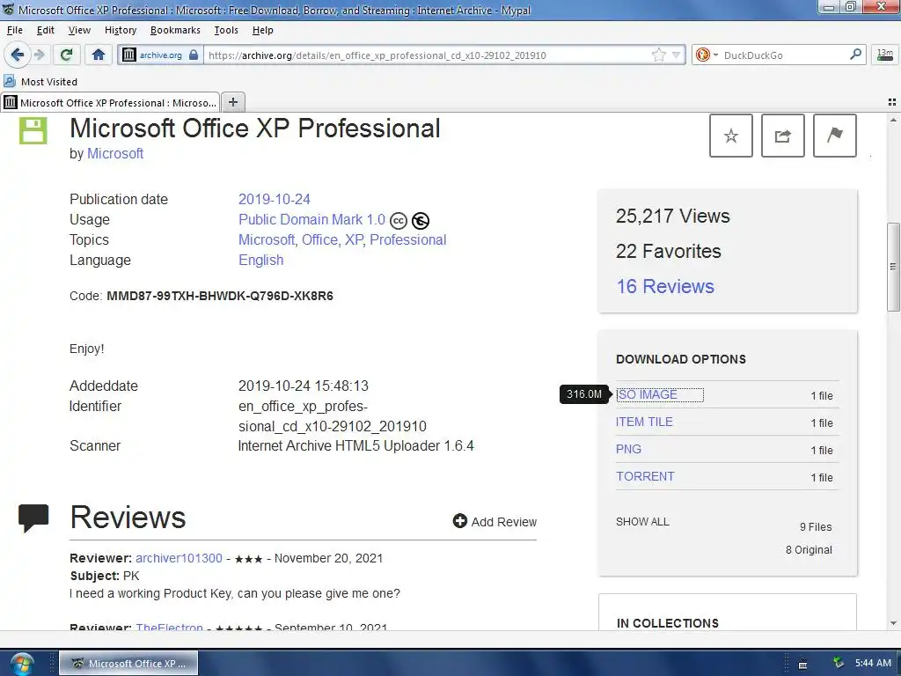Click the Creative Commons icon
The width and height of the screenshot is (901, 676).
click(399, 221)
